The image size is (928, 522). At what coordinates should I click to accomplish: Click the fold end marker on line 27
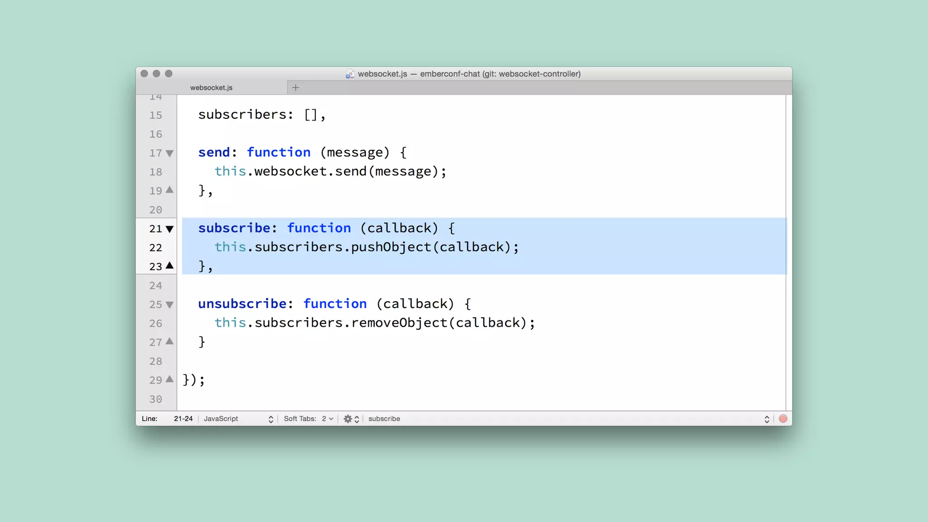click(x=169, y=341)
